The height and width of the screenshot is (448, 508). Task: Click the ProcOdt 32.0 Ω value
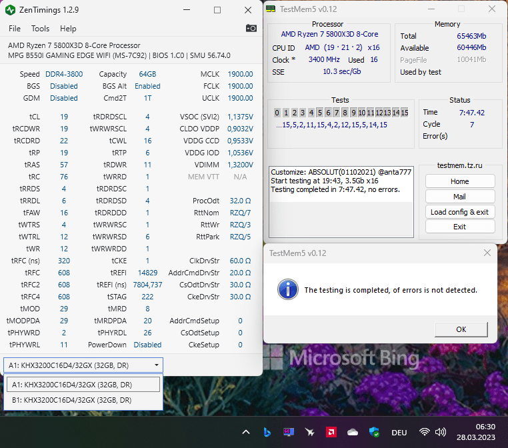[240, 201]
